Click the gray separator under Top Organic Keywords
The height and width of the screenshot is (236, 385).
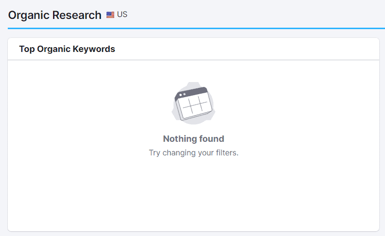click(193, 60)
